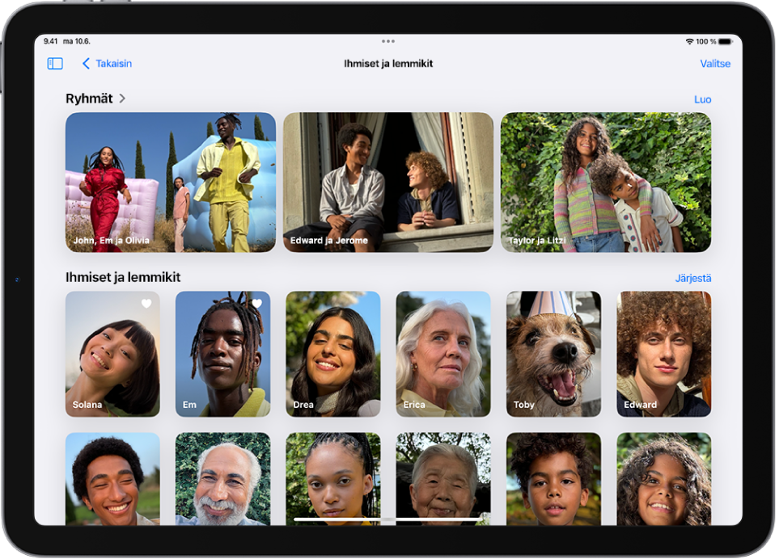This screenshot has width=779, height=559.
Task: Check the battery icon in status bar
Action: pyautogui.click(x=724, y=41)
